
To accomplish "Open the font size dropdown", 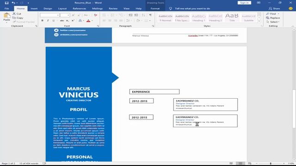I will point(68,15).
